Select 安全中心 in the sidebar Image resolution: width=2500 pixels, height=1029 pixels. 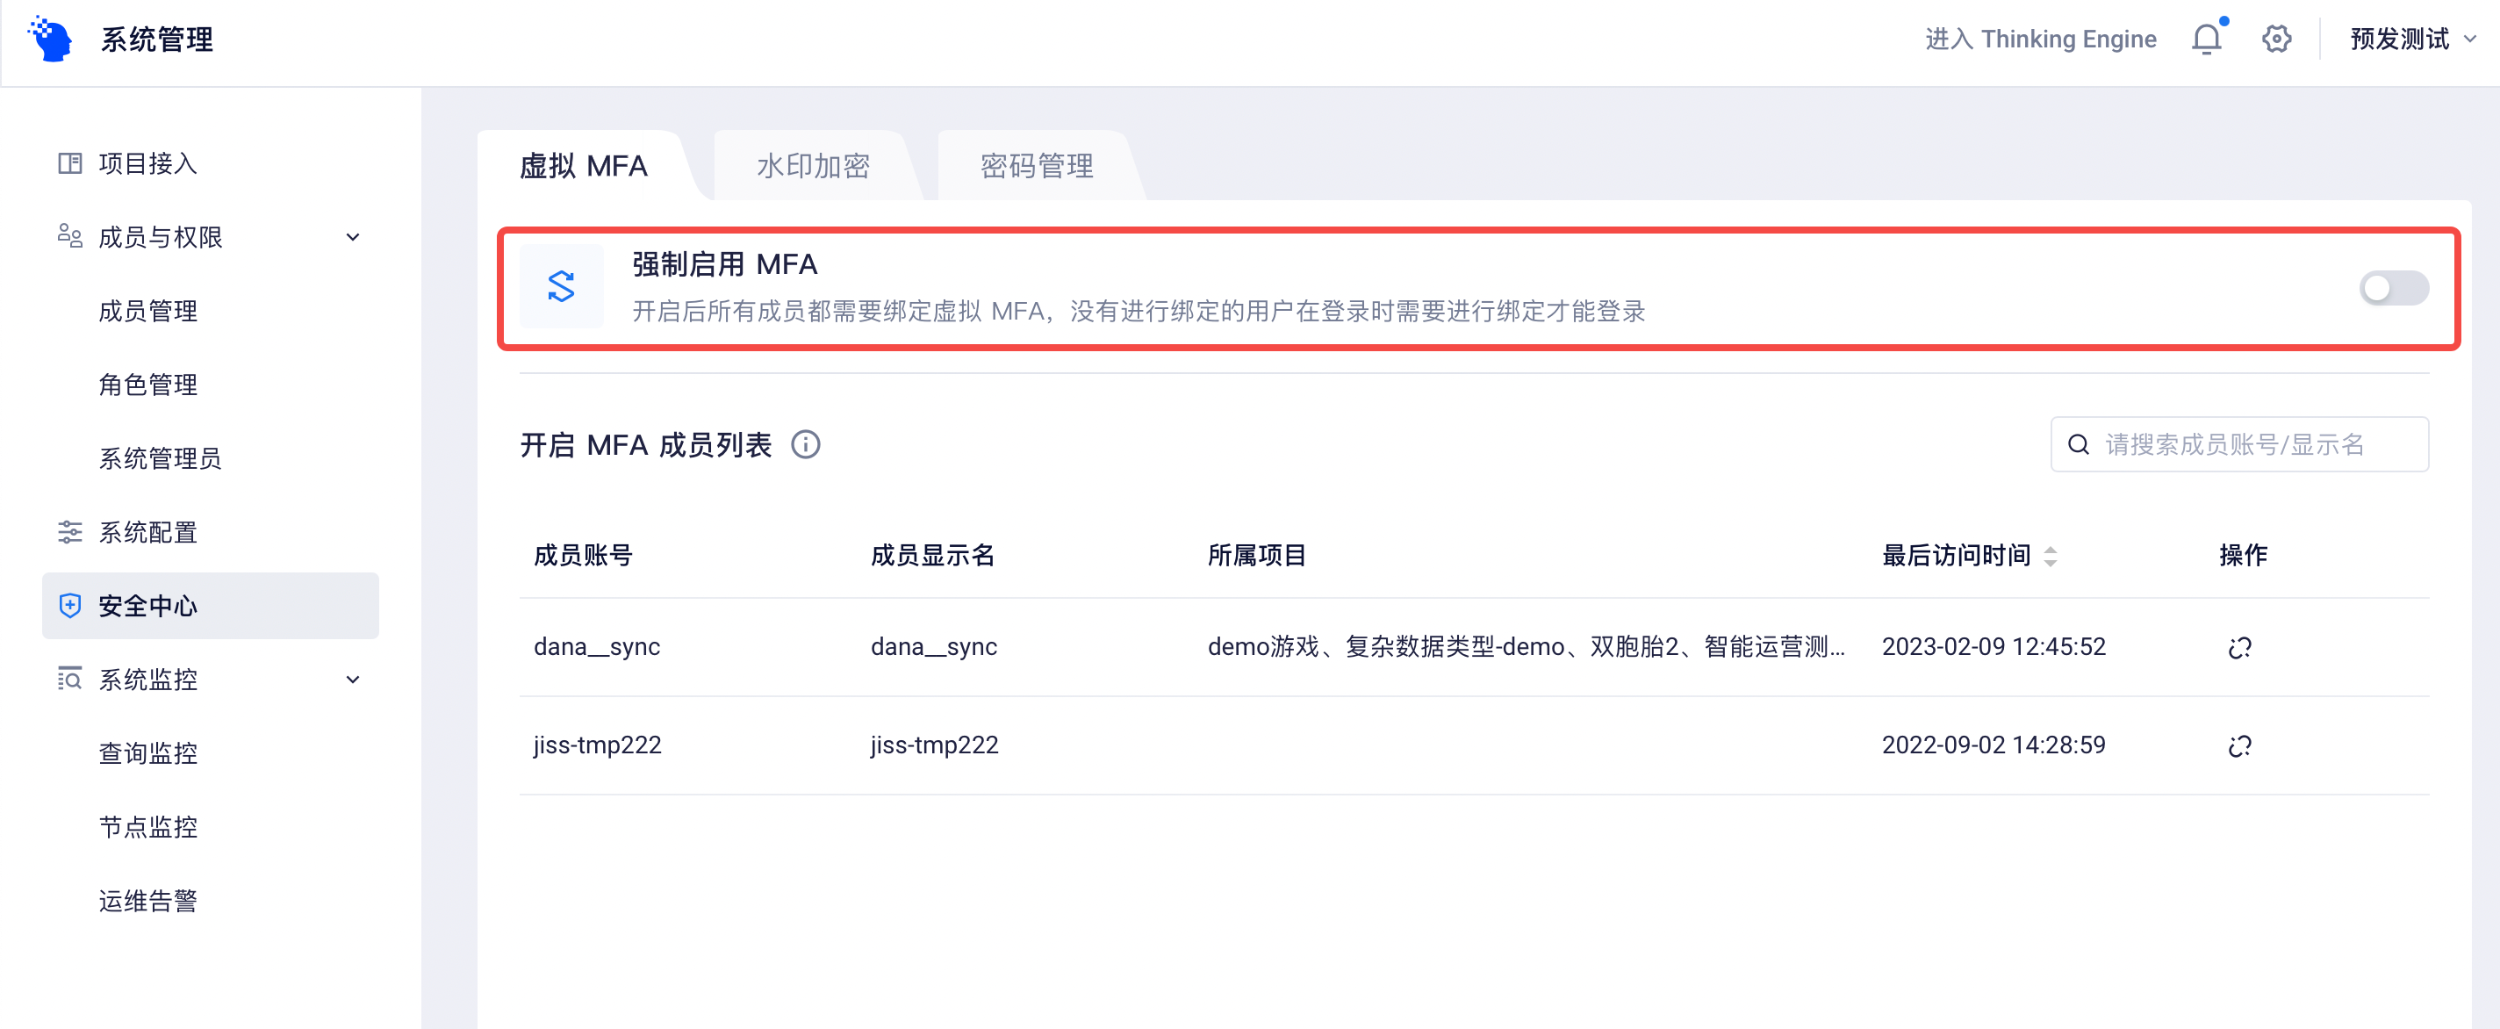[211, 606]
